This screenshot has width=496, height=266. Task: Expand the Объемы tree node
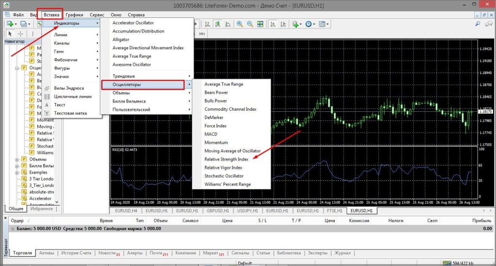coord(17,159)
